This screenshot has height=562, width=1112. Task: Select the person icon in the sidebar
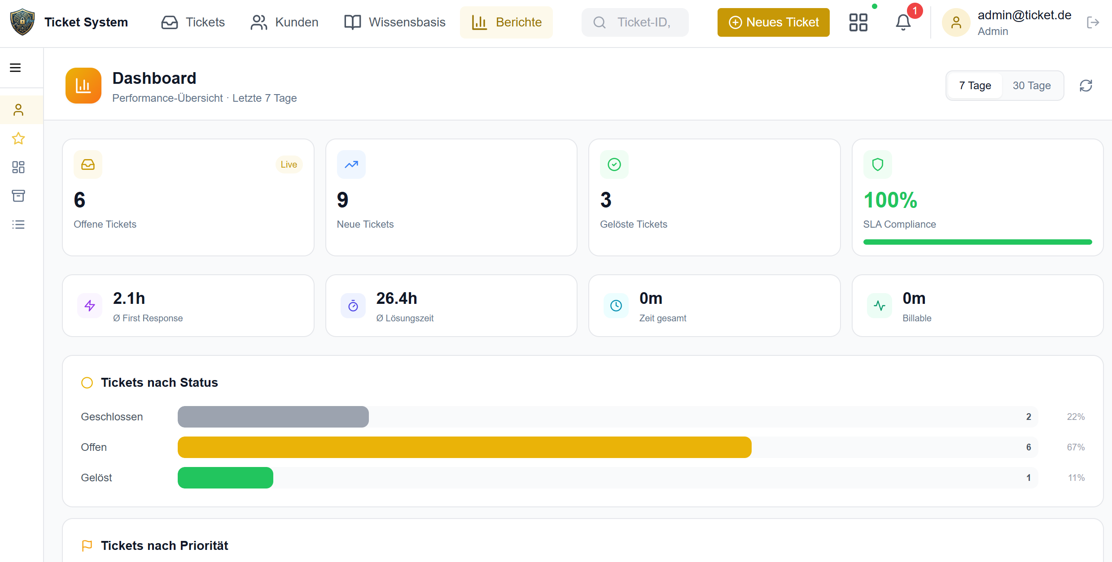[x=18, y=109]
